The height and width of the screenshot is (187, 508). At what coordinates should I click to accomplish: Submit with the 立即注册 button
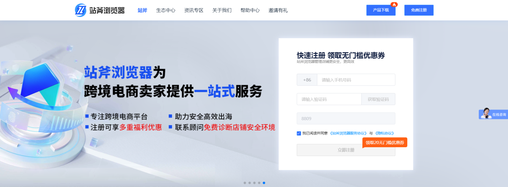click(346, 150)
